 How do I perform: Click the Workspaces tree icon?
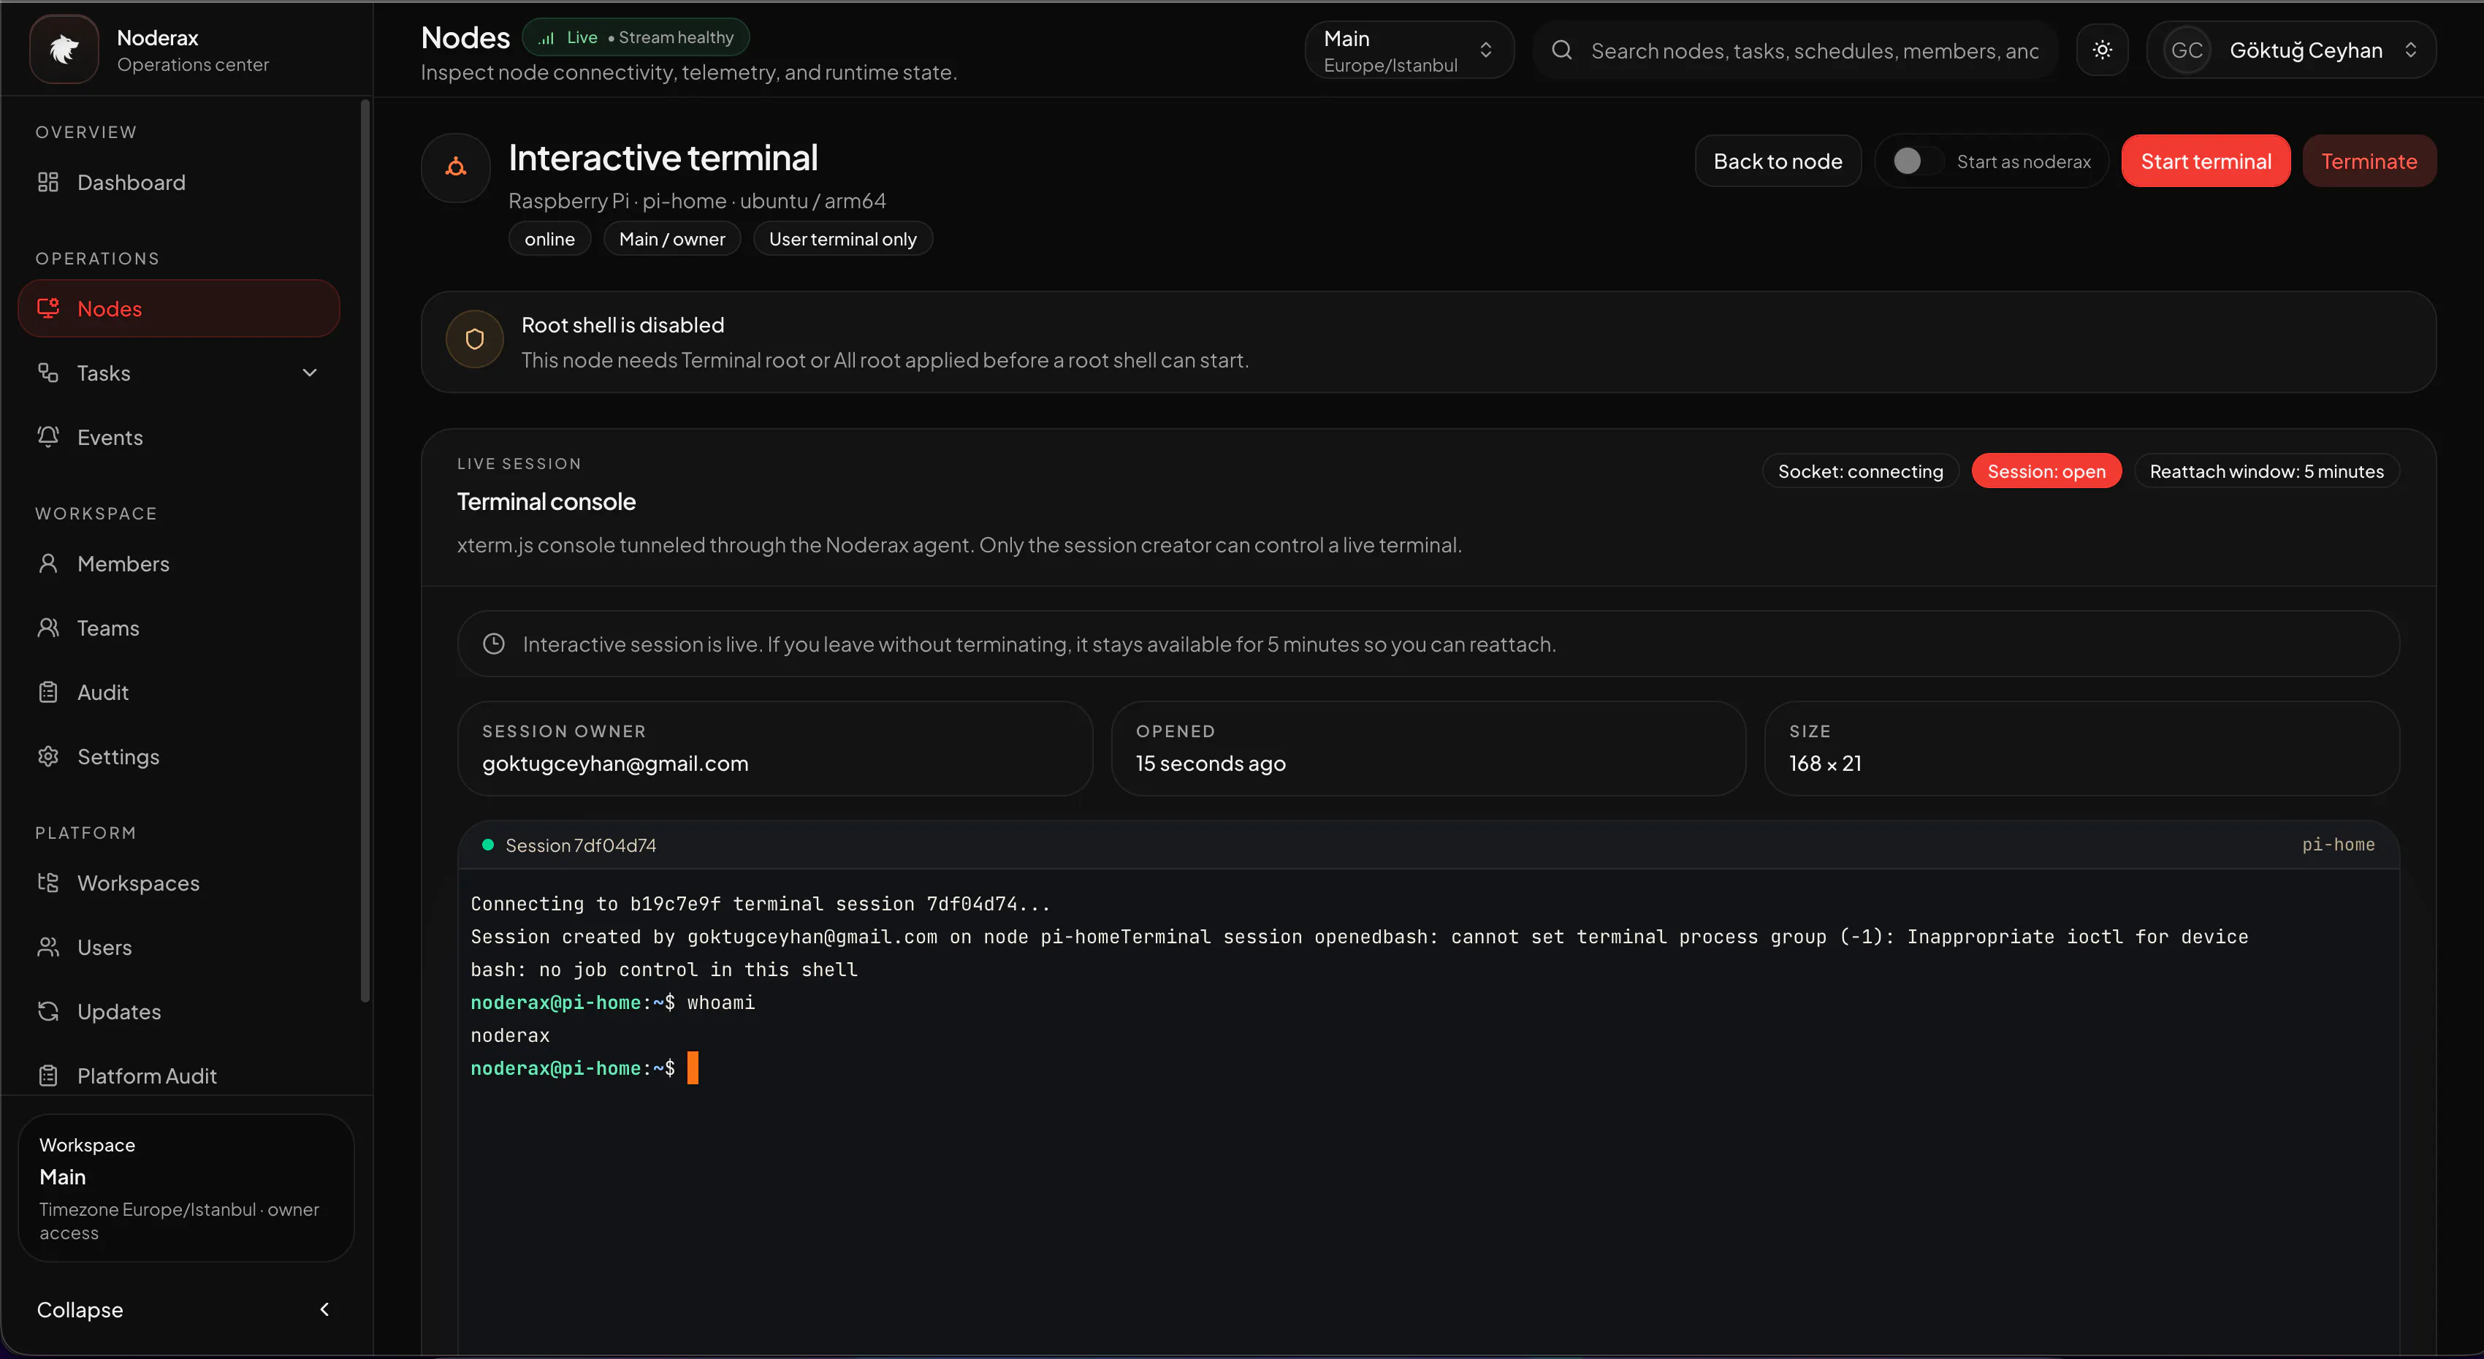(x=48, y=883)
